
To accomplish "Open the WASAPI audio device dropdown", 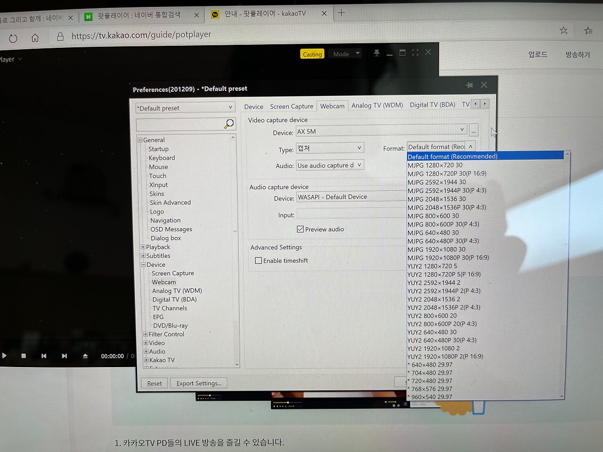I will pos(352,197).
